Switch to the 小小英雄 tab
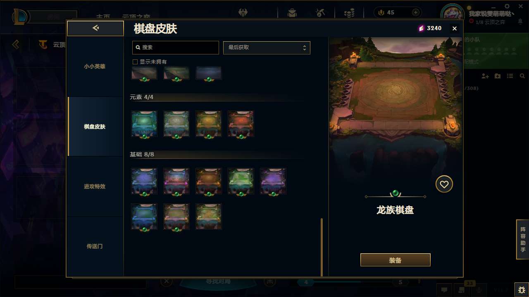Screen dimensions: 529x297 point(95,66)
